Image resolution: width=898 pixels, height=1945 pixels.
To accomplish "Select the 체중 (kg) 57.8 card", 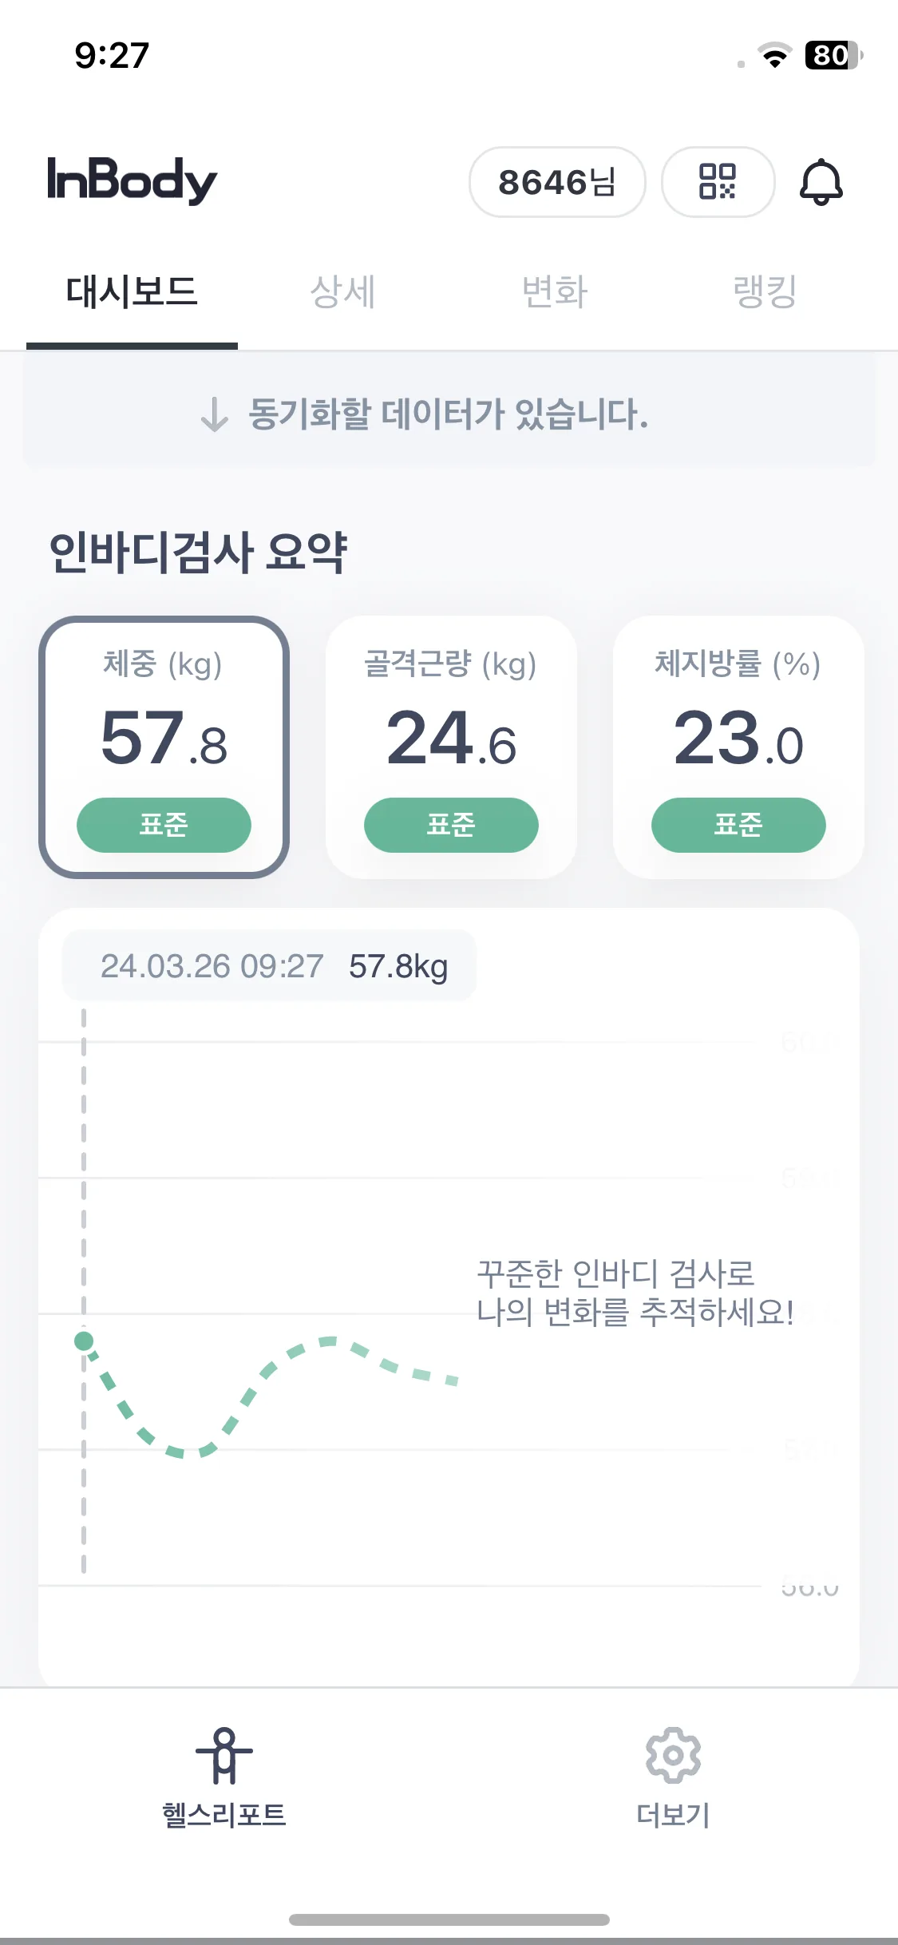I will pyautogui.click(x=164, y=747).
